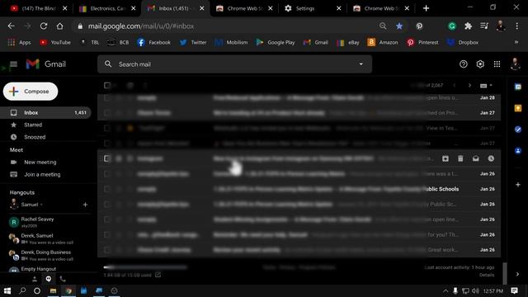Switch to the Electronics eBay tab
528x297 pixels.
tap(107, 8)
